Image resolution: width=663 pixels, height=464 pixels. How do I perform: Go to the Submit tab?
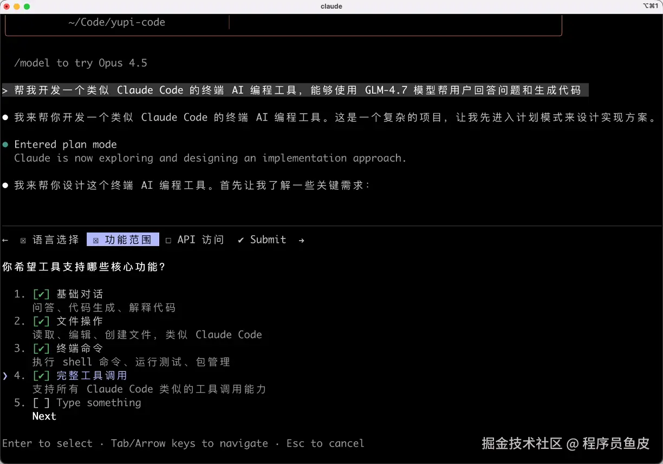[262, 240]
